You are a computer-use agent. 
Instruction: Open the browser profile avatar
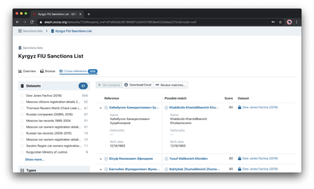coord(289,22)
